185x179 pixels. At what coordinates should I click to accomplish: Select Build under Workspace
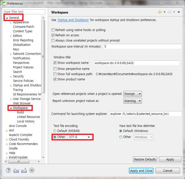click(20, 112)
